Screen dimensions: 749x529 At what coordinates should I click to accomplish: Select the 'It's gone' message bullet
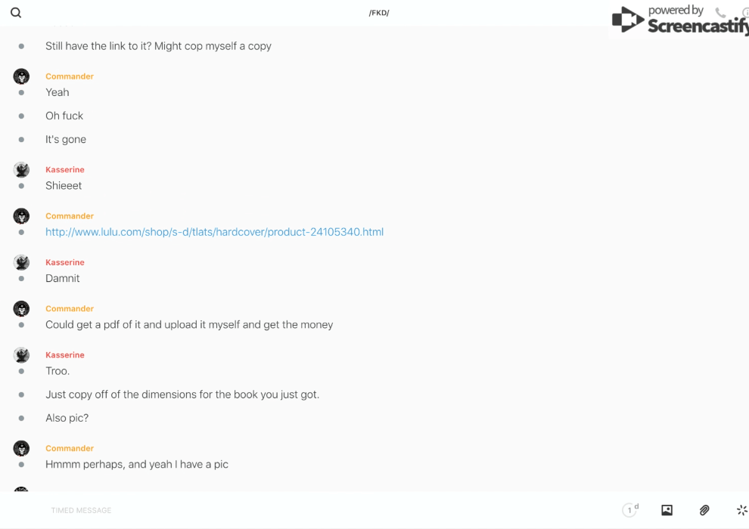click(x=21, y=140)
